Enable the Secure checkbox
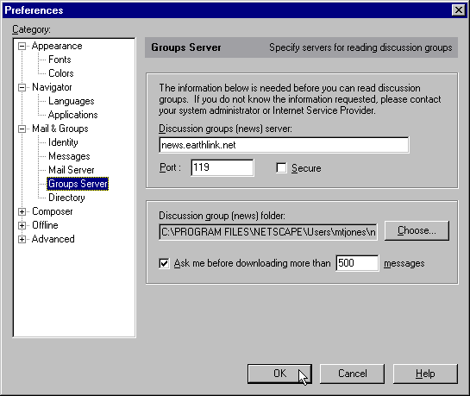The height and width of the screenshot is (396, 470). 281,168
